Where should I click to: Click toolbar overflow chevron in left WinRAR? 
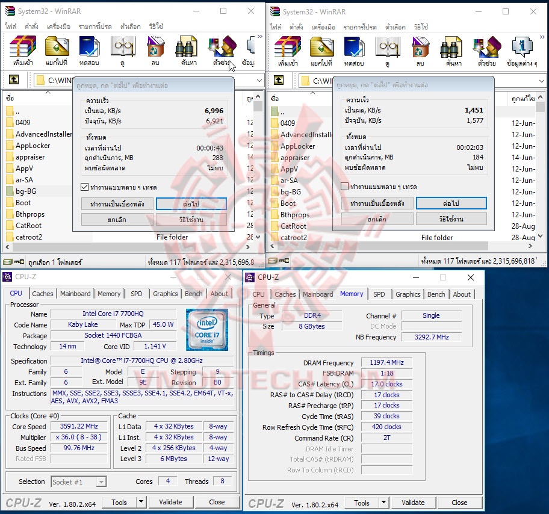[260, 37]
